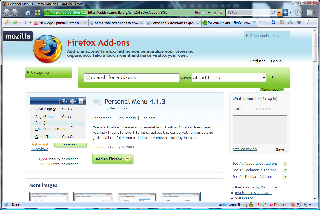Click the RSS feed icon in toolbar
Viewport: 320px width, 210px height.
[x=282, y=22]
